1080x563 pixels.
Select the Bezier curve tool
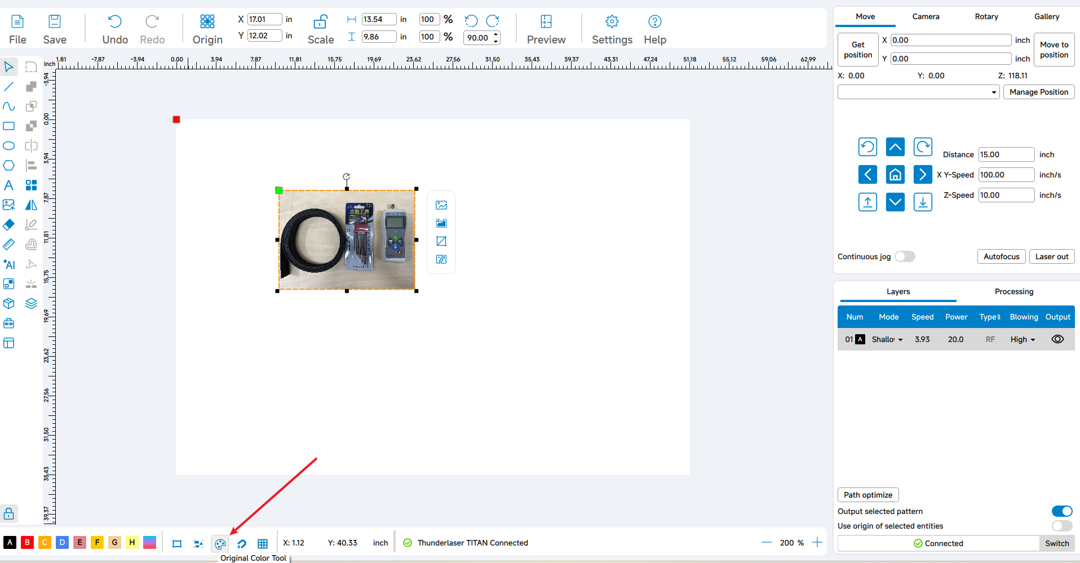pyautogui.click(x=9, y=107)
